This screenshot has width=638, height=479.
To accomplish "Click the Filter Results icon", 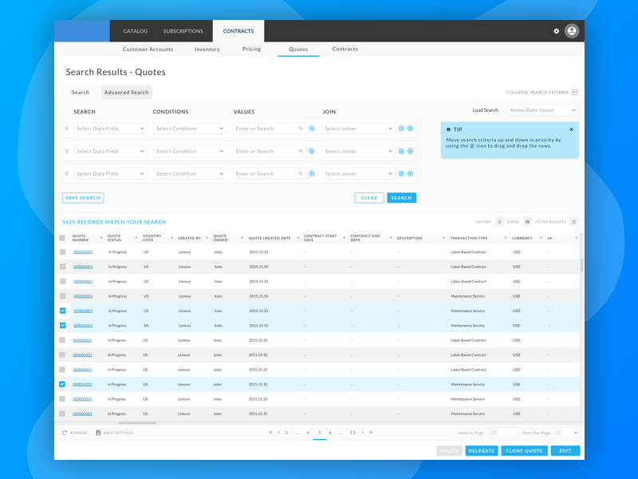I will [573, 222].
